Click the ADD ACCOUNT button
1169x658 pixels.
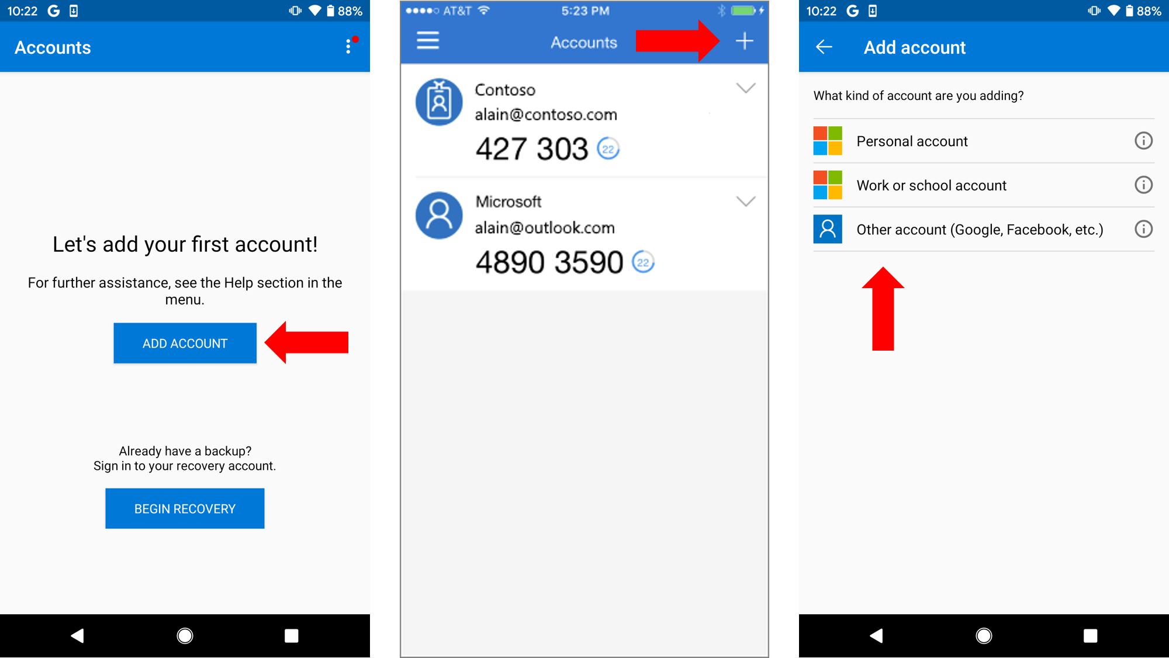click(x=185, y=342)
